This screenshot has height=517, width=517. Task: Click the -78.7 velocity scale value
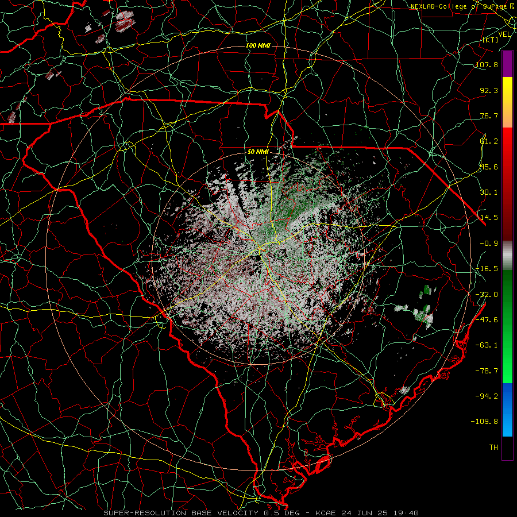coord(487,371)
